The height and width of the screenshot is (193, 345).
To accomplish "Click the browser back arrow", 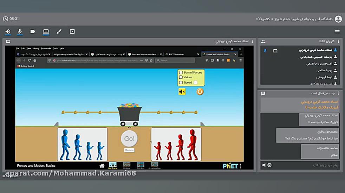I will point(19,60).
